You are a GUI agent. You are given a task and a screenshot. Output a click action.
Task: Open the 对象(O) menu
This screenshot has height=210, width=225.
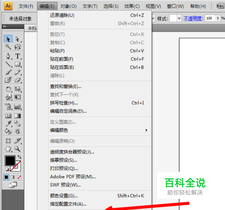click(68, 6)
